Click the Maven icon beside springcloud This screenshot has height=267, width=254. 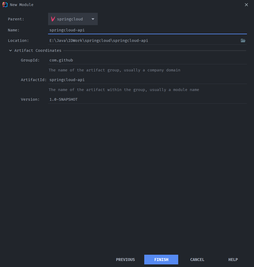53,19
